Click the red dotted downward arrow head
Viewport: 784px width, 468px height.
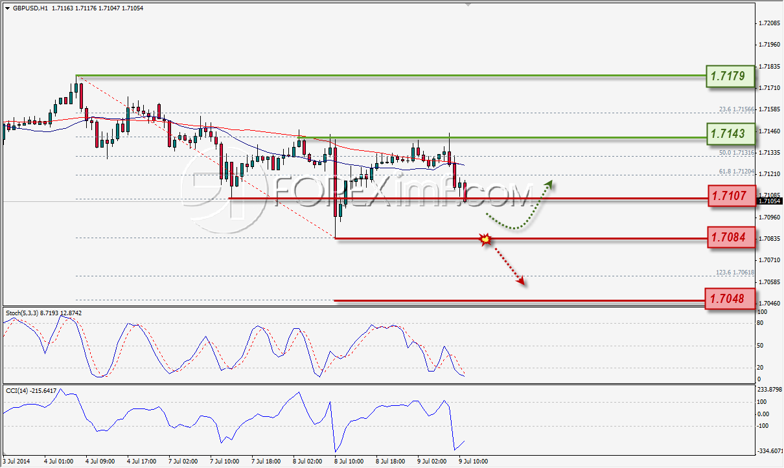(x=520, y=281)
